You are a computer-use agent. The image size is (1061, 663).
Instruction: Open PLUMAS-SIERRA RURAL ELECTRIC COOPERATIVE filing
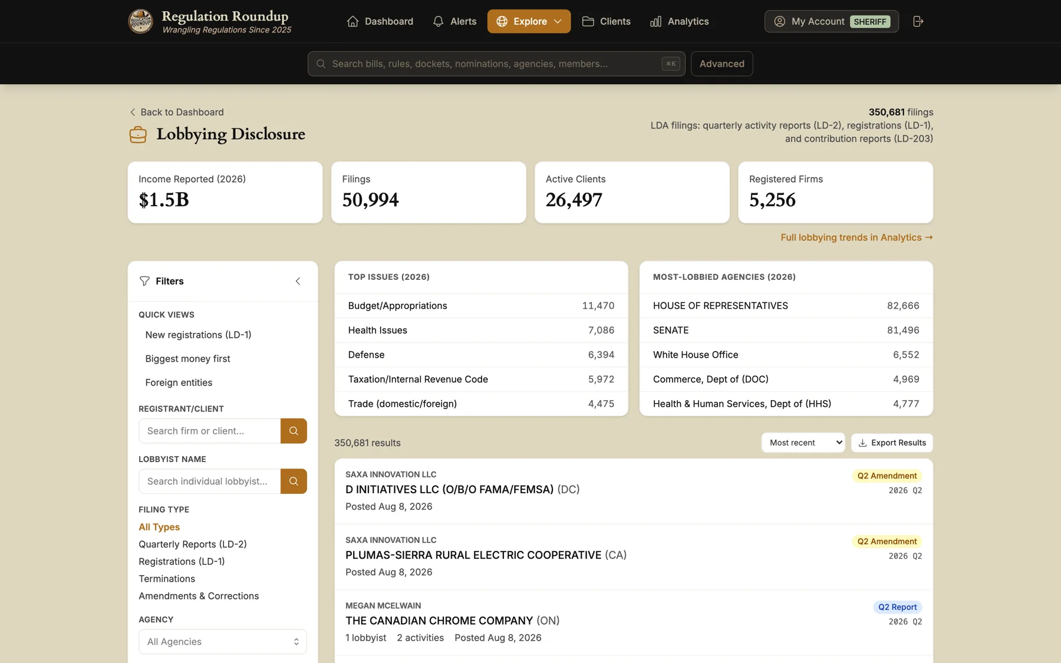pyautogui.click(x=634, y=557)
